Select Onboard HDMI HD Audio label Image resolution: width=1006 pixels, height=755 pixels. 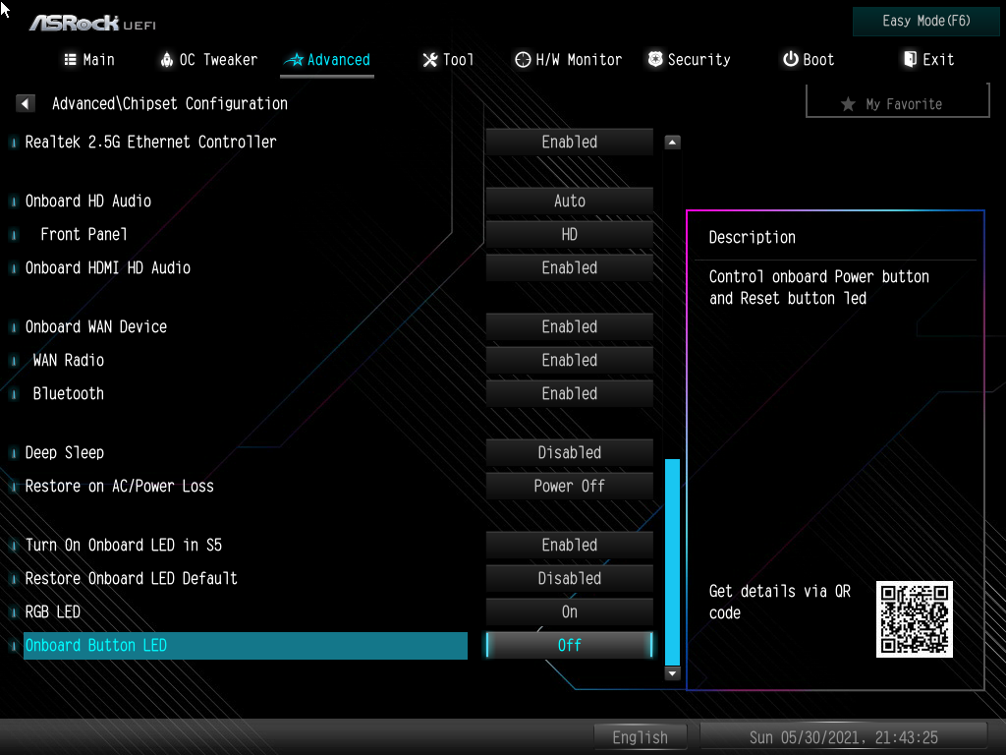tap(108, 267)
